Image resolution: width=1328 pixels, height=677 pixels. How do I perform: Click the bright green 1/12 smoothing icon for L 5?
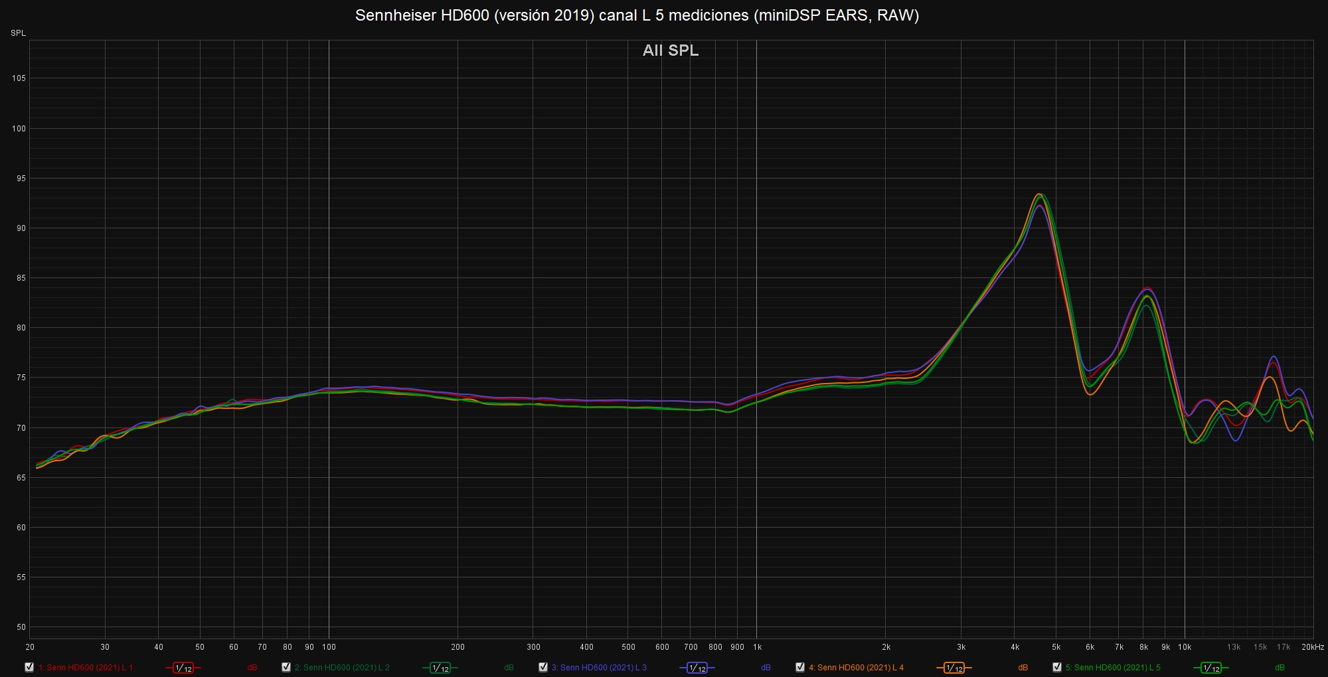pyautogui.click(x=1211, y=668)
